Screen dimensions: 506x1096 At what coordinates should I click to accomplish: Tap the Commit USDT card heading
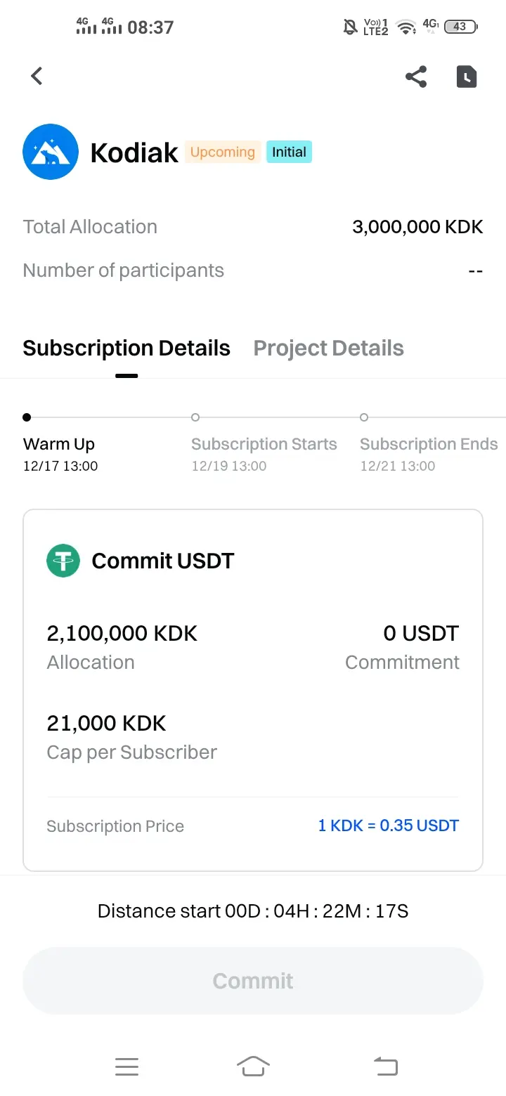[162, 561]
